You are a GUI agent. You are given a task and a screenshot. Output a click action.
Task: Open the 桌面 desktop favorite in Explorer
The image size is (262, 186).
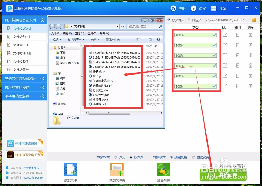point(61,58)
